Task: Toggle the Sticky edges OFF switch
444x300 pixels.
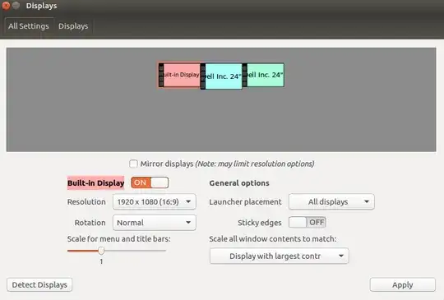Action: coord(308,223)
